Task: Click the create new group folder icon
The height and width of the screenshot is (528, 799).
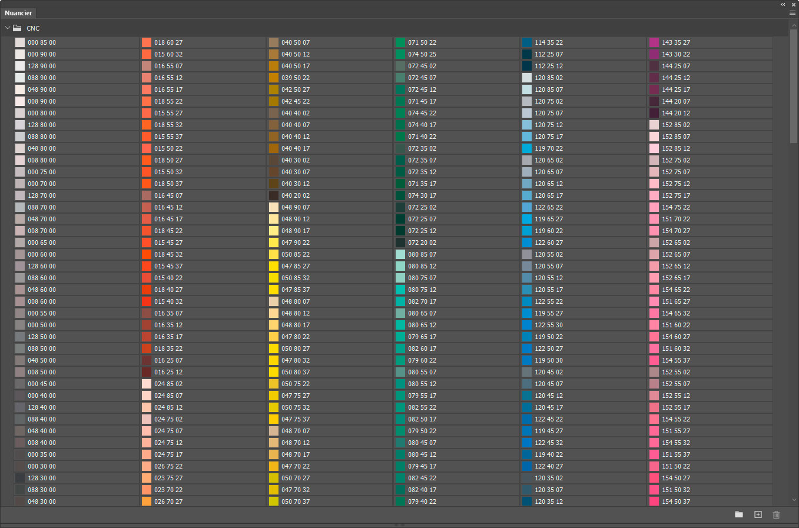Action: point(738,514)
